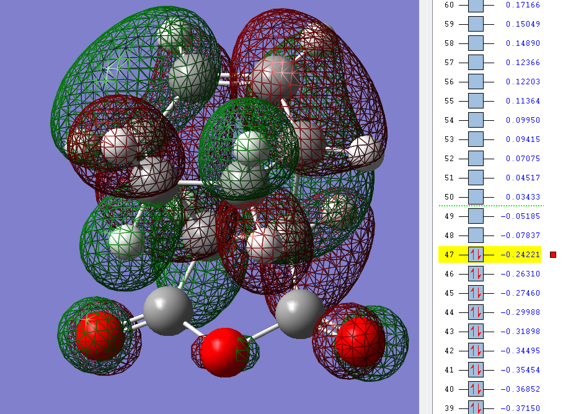Screen dimensions: 563x414
Task: Select orbital 48 occupancy box
Action: pyautogui.click(x=476, y=236)
